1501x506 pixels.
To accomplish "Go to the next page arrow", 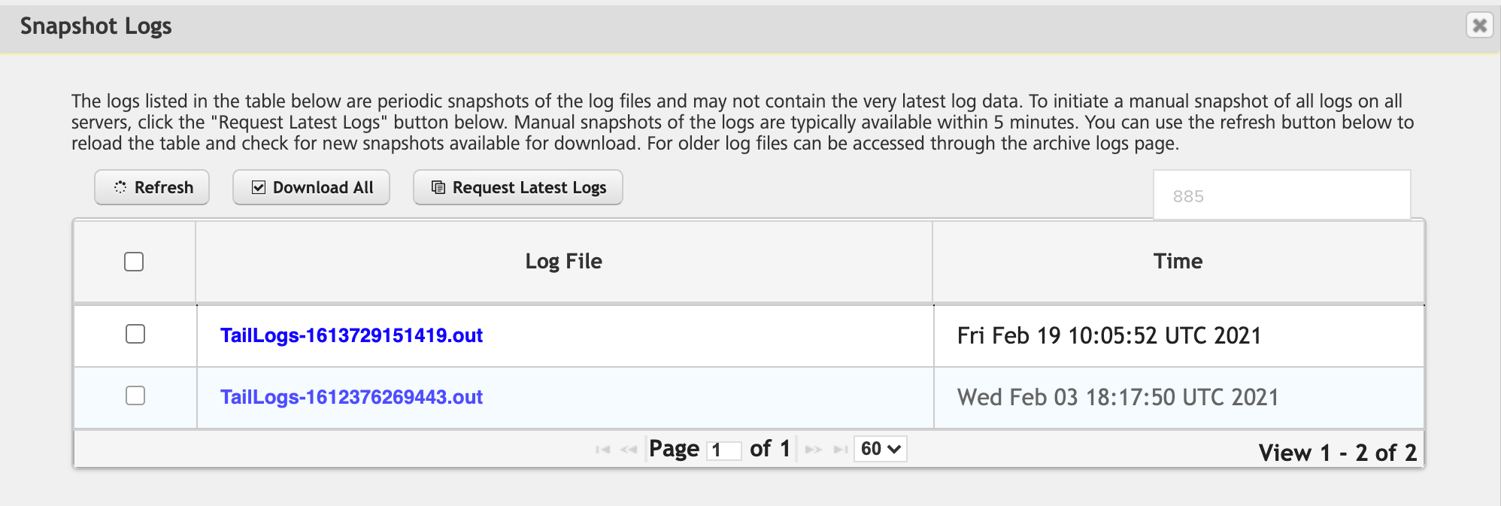I will 813,450.
